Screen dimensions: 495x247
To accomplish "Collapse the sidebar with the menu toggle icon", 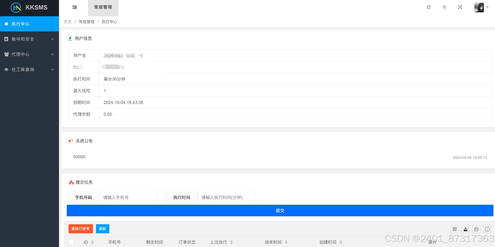I will 75,7.
